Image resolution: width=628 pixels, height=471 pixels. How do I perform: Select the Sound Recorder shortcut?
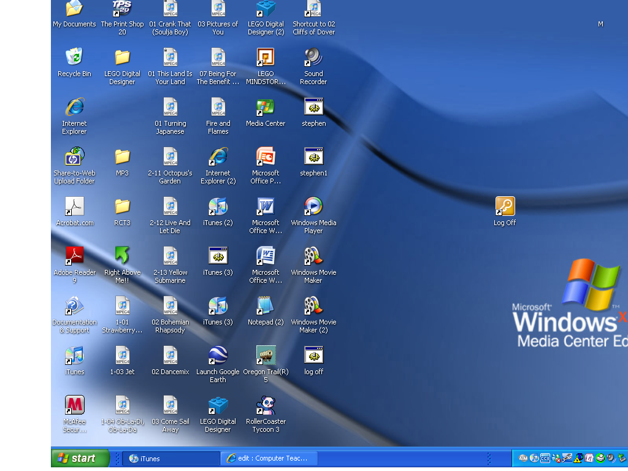[313, 66]
